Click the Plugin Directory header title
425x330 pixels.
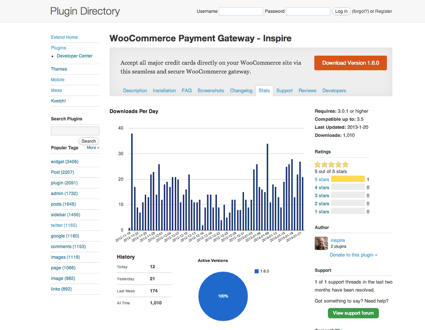click(85, 12)
